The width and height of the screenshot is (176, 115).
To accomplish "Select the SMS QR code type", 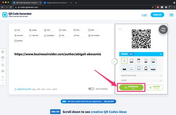I will [77, 30].
